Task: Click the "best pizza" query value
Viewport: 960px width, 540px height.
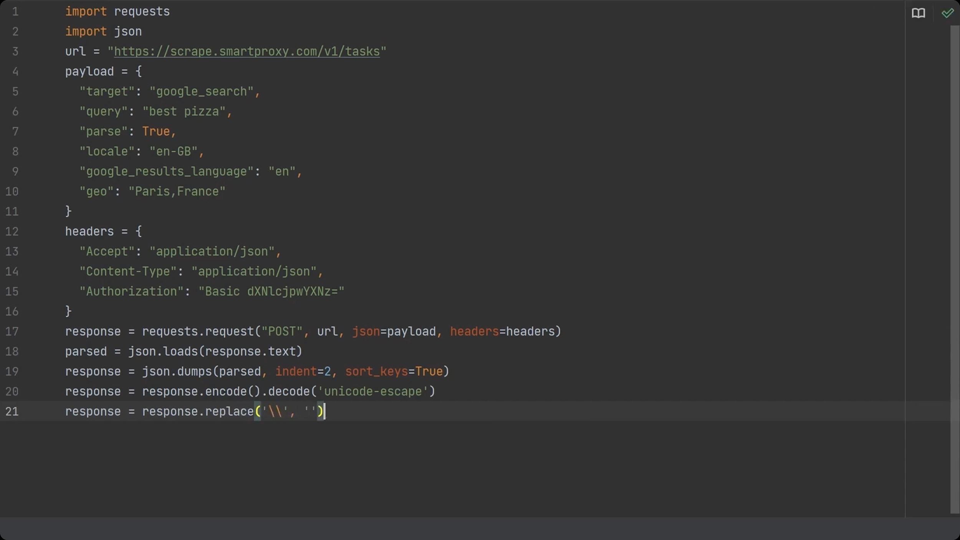Action: point(184,111)
